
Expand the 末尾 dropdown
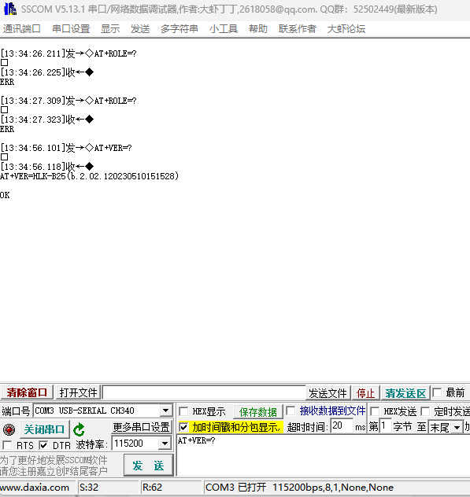click(x=457, y=428)
